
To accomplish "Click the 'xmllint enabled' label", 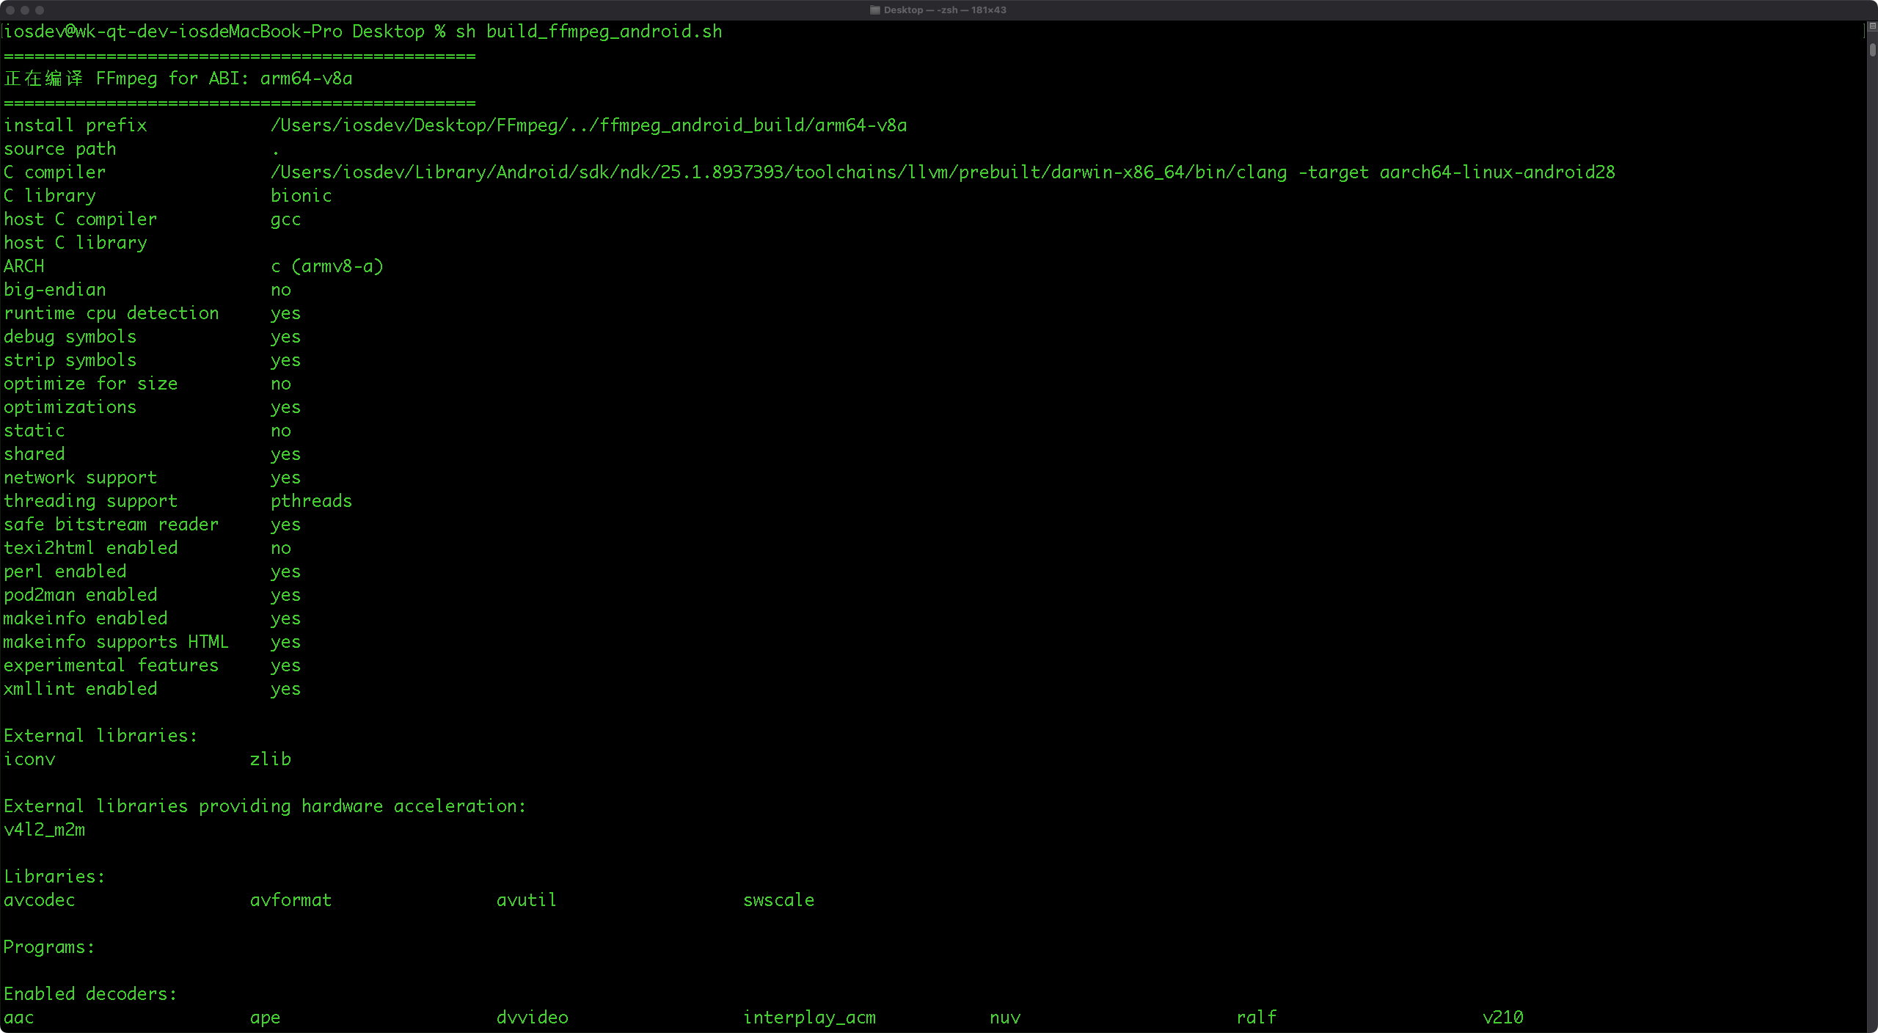I will pos(81,689).
